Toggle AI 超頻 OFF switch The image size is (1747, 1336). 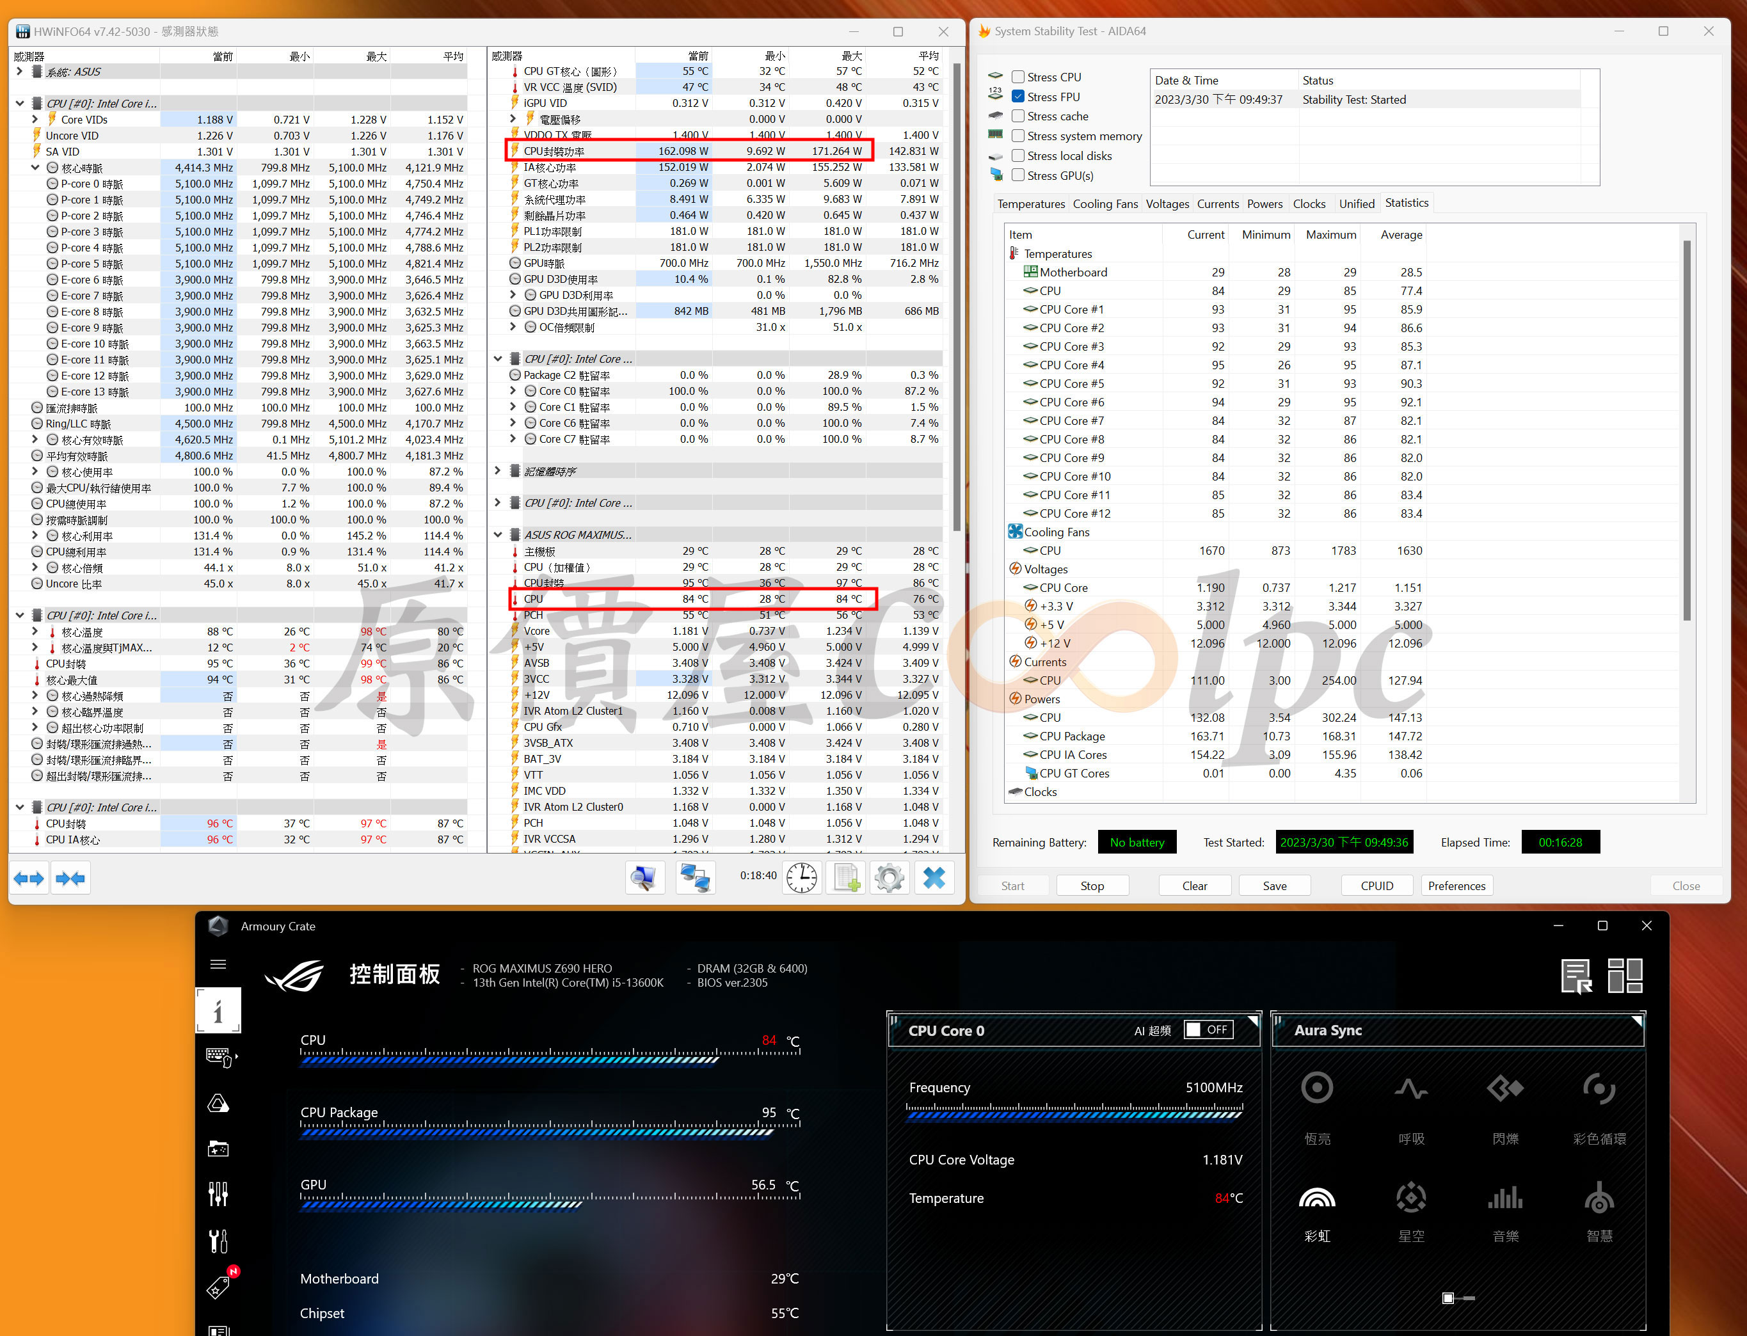(x=1209, y=1030)
